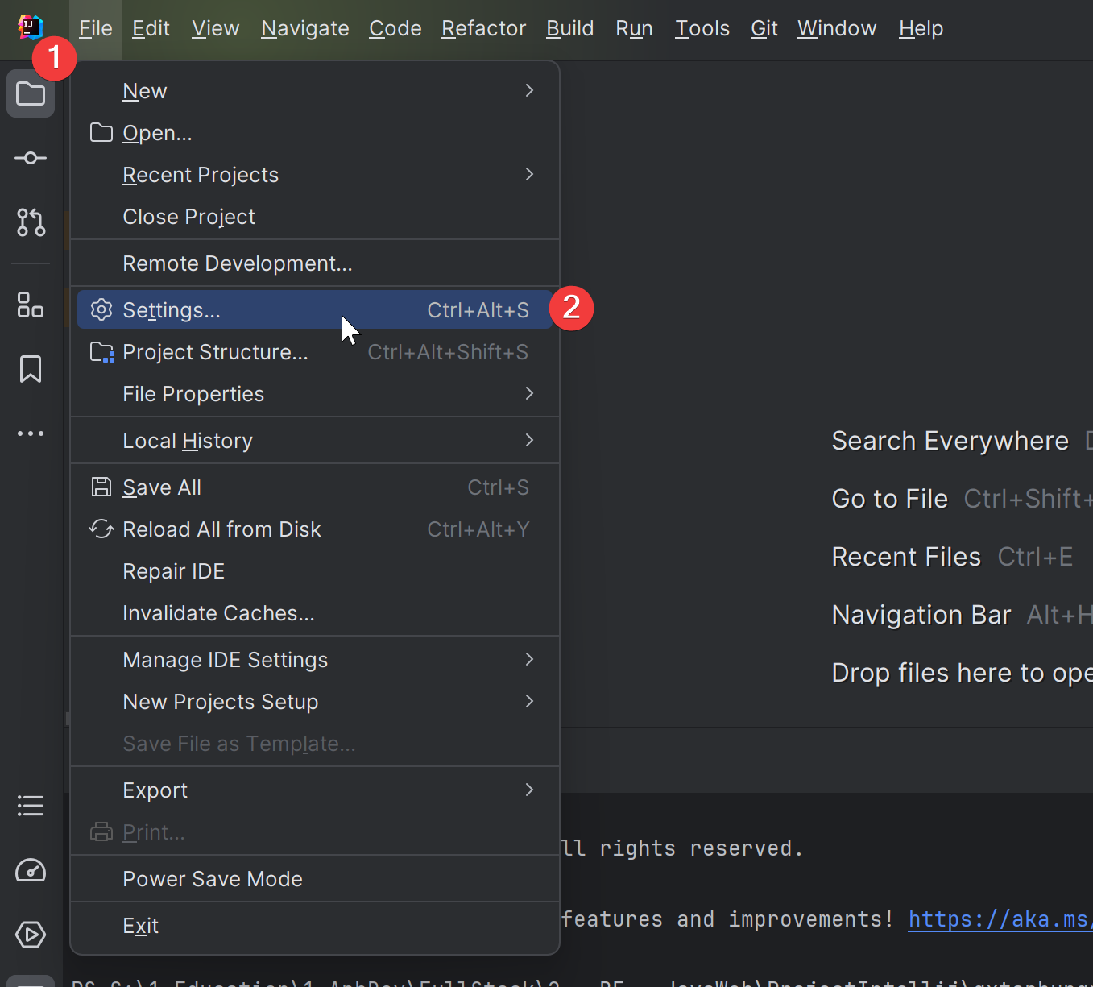Open the Commit tool window icon
The image size is (1093, 987).
[31, 158]
